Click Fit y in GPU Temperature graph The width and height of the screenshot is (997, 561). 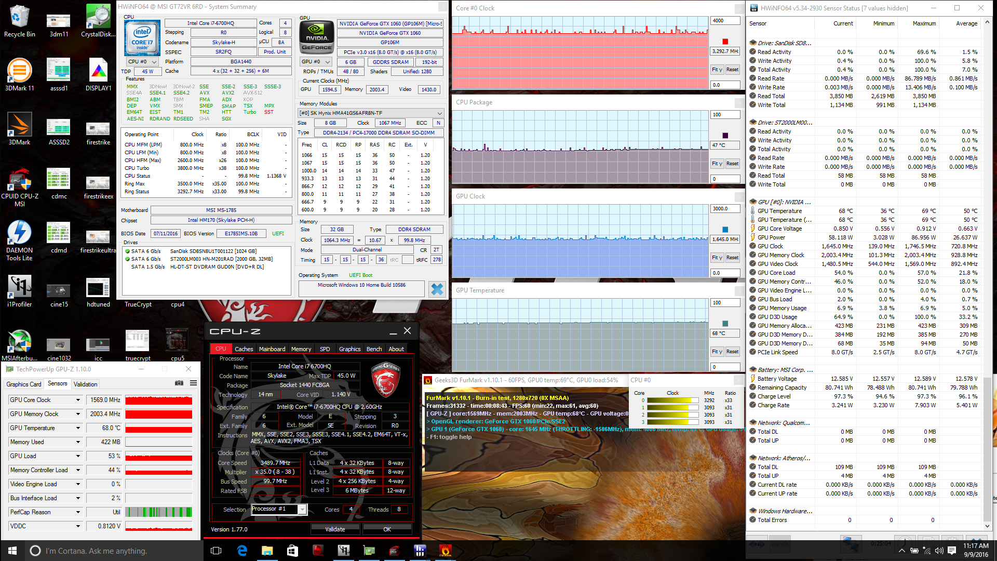click(717, 352)
